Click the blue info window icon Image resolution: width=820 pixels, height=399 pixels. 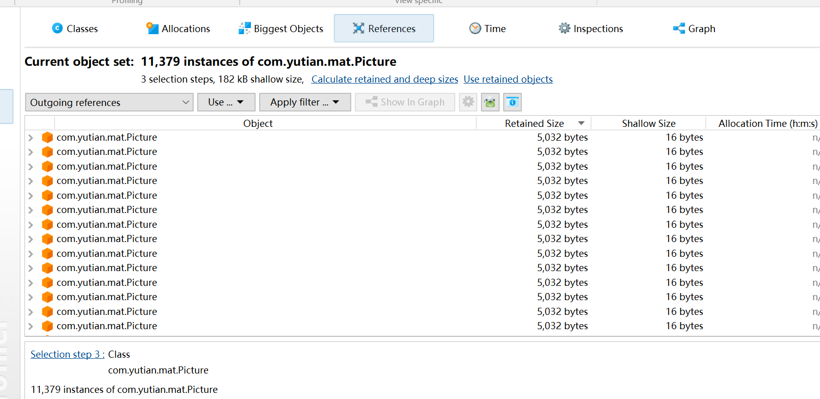[512, 102]
